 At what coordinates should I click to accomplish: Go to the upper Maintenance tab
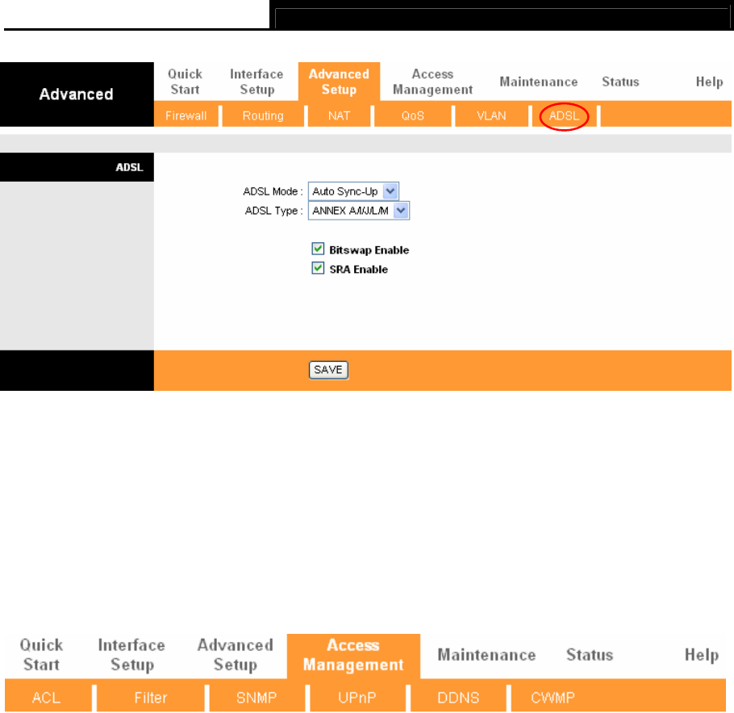(539, 82)
